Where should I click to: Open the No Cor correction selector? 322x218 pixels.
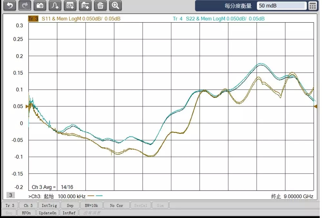tap(116, 205)
